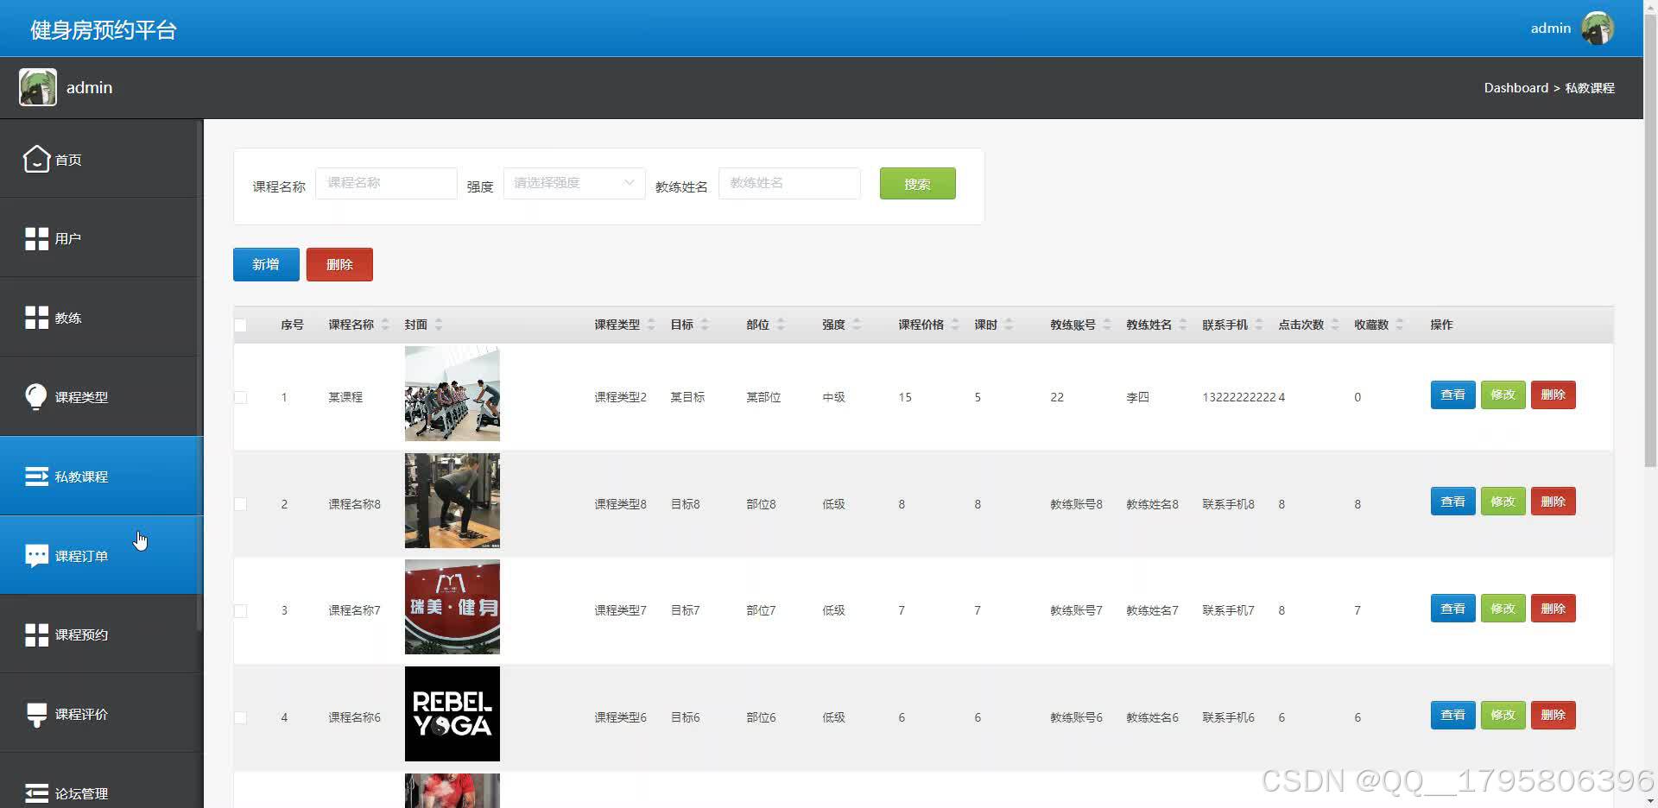This screenshot has height=808, width=1658.
Task: Click the grid icon beside 课程预约
Action: [x=36, y=635]
